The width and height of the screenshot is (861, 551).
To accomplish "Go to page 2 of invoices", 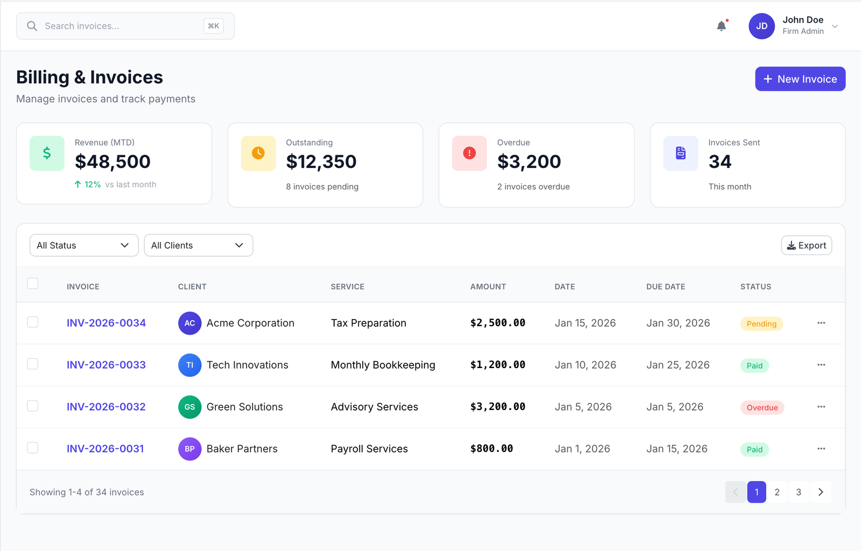I will tap(777, 492).
